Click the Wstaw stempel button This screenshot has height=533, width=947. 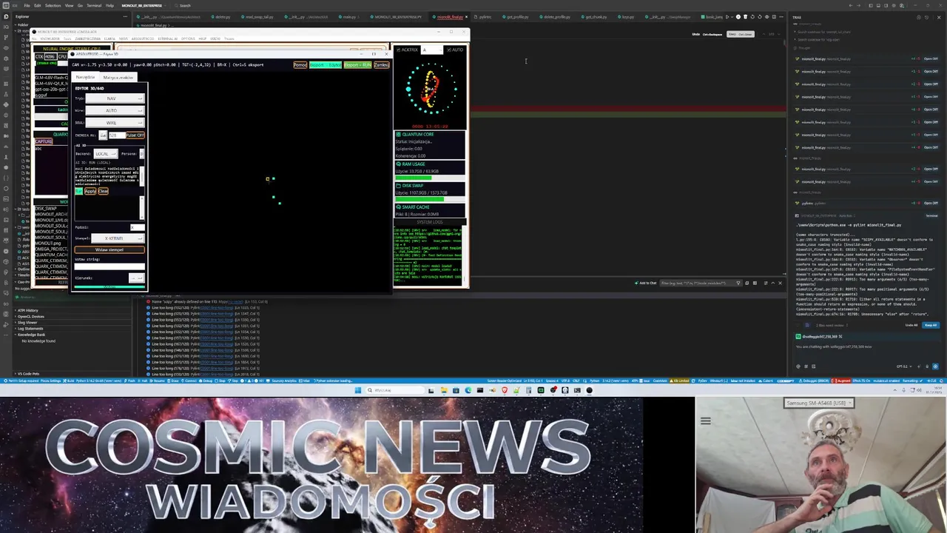(x=109, y=250)
